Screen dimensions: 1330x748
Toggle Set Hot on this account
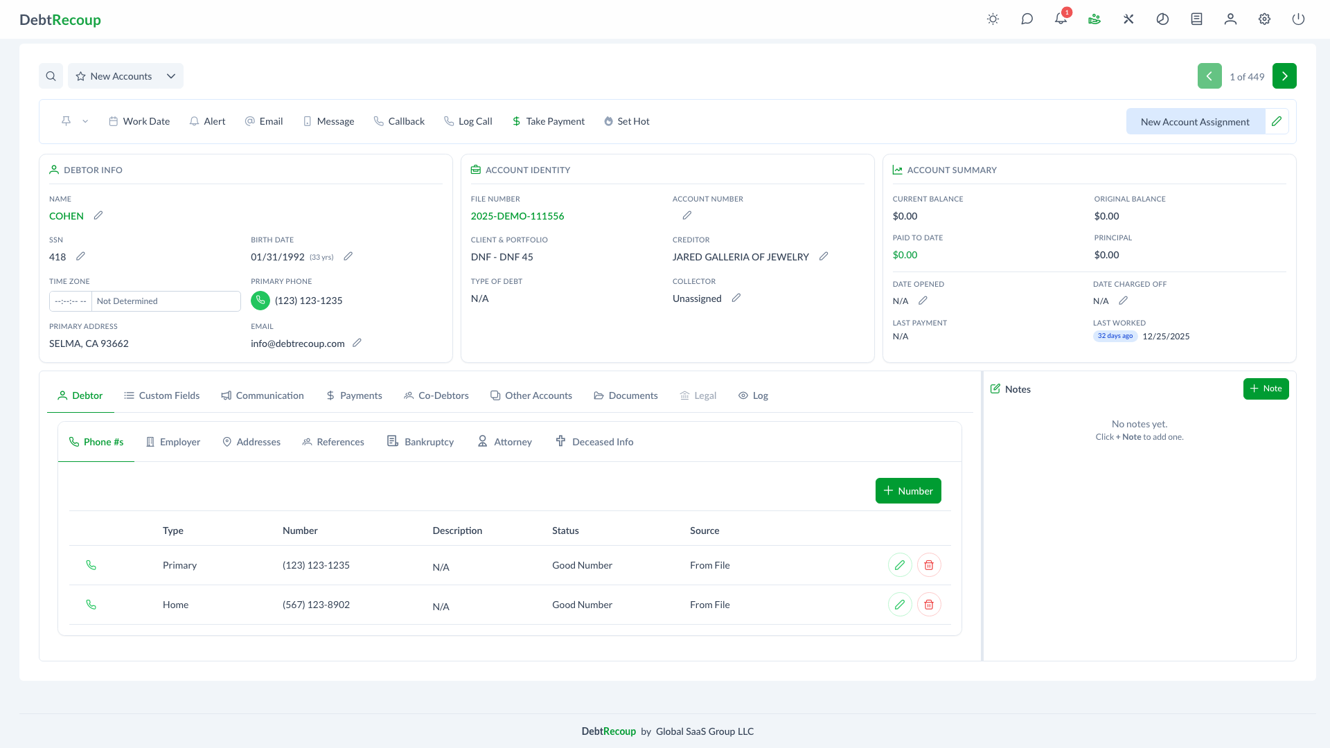pos(626,121)
